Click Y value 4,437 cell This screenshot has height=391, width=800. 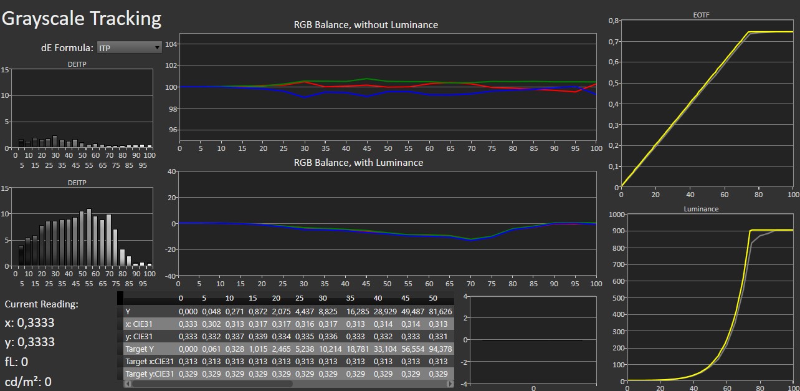[305, 311]
